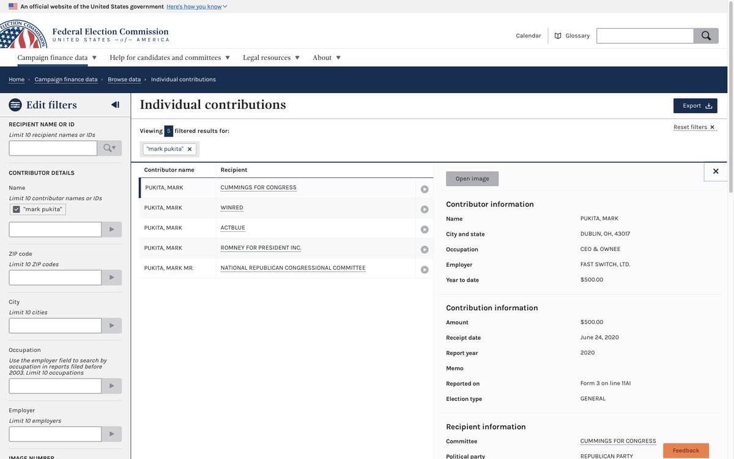Viewport: 734px width, 459px height.
Task: Click "Form 3 on line 11AI" value
Action: (605, 383)
